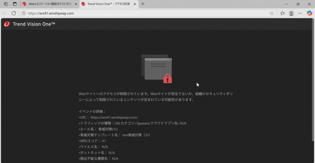Open the tab actions menu icon
Screen dimensions: 315x163
(x=14, y=4)
